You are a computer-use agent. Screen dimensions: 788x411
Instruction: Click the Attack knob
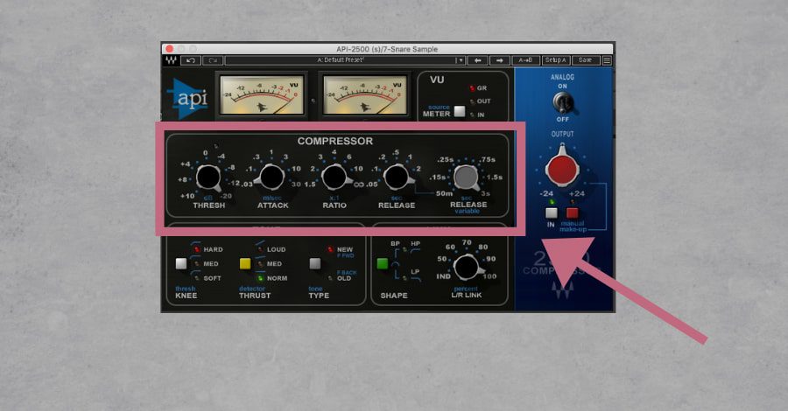[271, 177]
